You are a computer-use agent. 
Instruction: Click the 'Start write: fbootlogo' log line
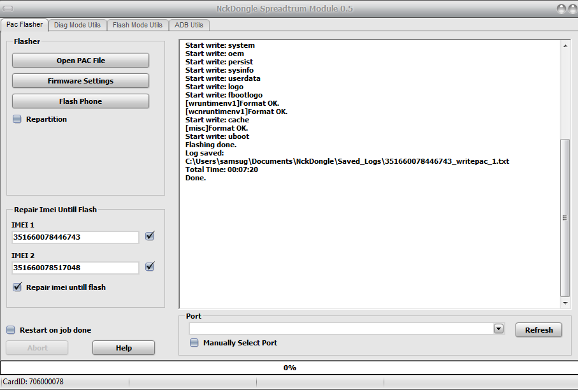pyautogui.click(x=224, y=95)
